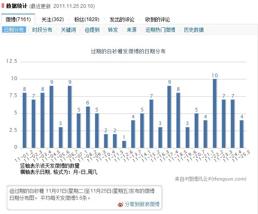Open the 发出的评论 tab

pyautogui.click(x=122, y=19)
